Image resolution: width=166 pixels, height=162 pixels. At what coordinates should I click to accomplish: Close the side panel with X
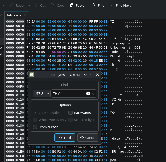click(1, 15)
